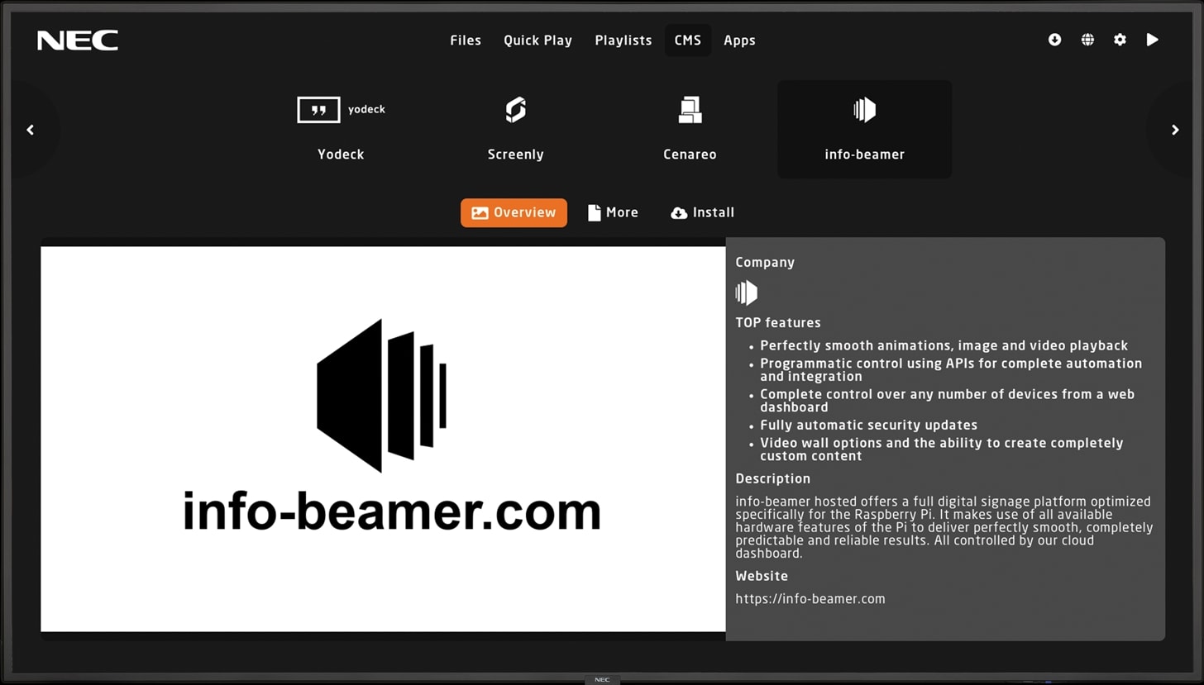Click the company logo under Company

coord(747,293)
